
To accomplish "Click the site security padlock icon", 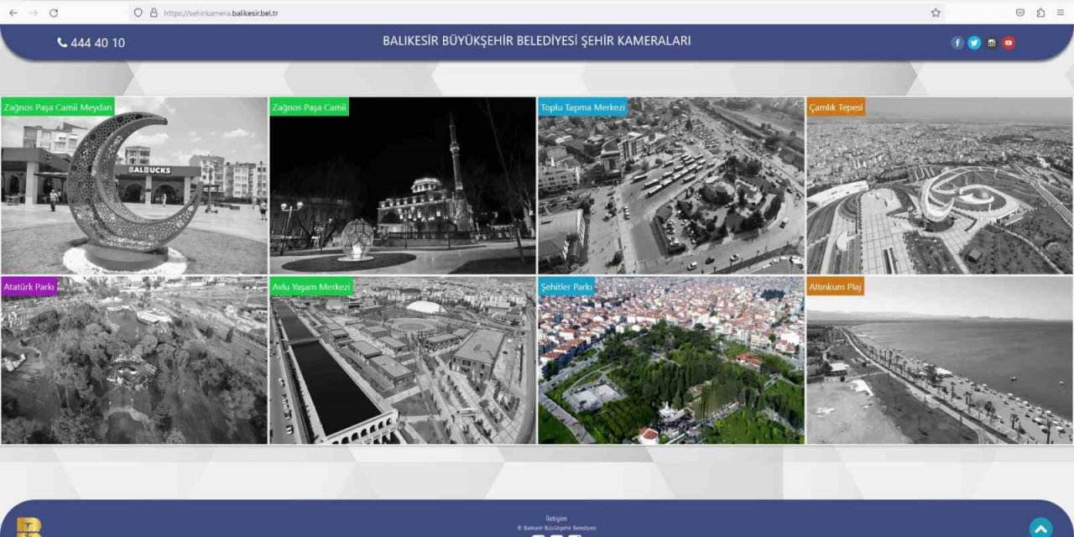I will (151, 13).
